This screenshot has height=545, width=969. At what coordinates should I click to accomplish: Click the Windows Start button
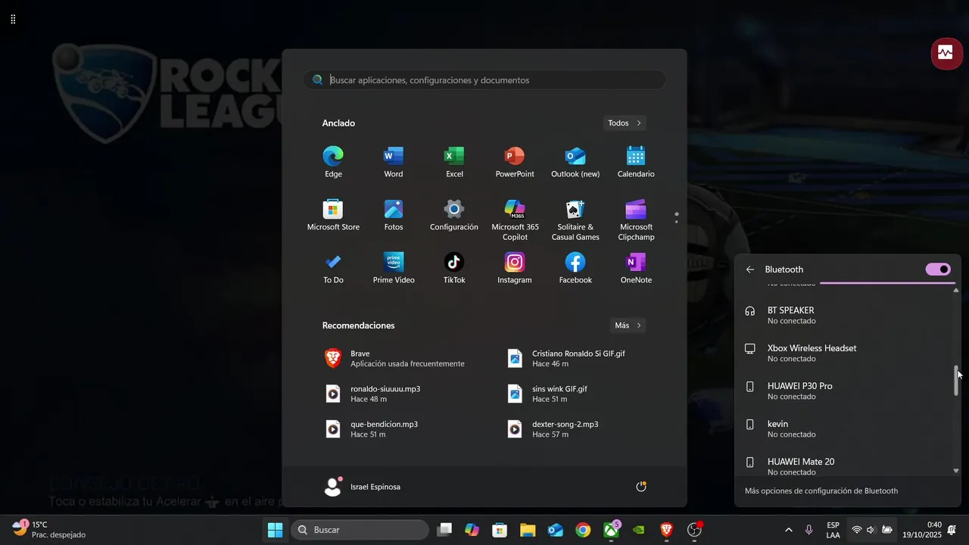click(276, 530)
